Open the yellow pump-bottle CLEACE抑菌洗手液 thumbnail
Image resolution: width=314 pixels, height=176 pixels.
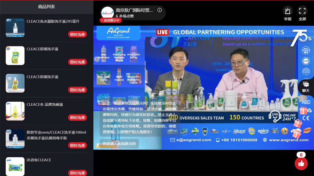pos(15,83)
